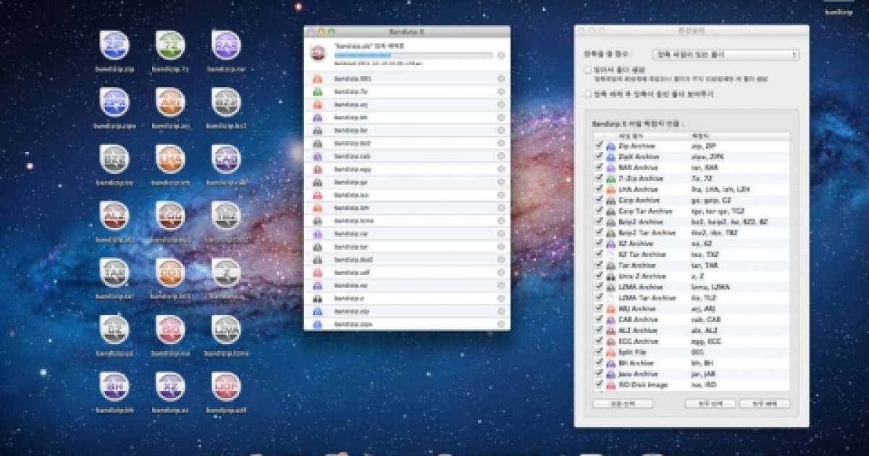Image resolution: width=869 pixels, height=456 pixels.
Task: Toggle the first option checkbox under the destination dropdown
Action: click(588, 70)
